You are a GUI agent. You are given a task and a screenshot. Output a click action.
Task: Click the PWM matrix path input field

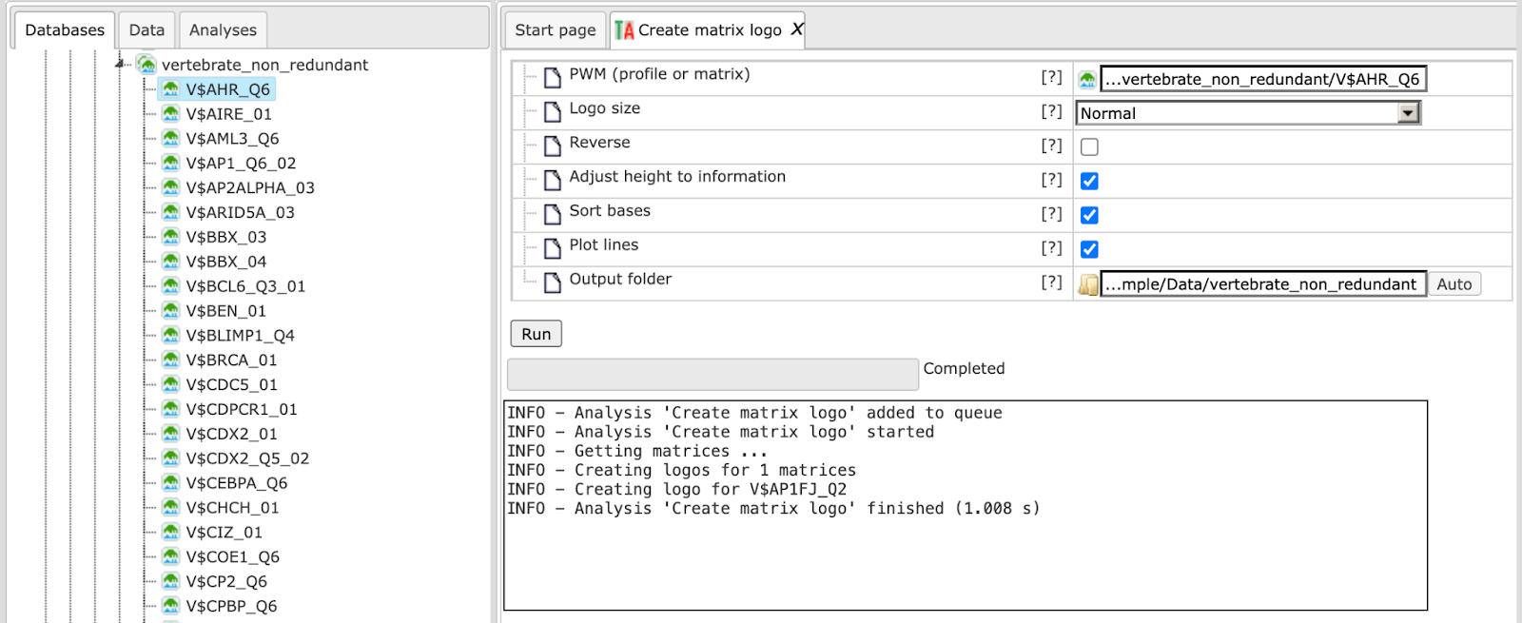[1263, 79]
